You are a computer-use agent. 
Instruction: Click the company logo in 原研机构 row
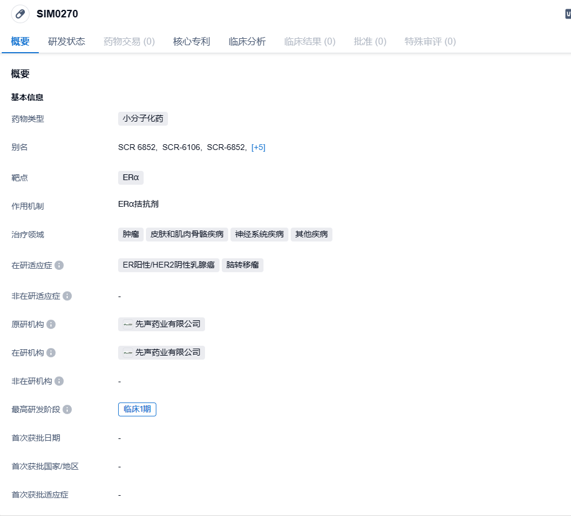click(128, 324)
